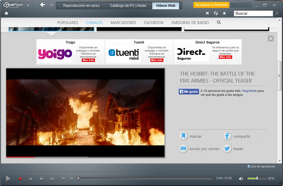Viewport: 283px width, 186px height.
Task: Click the red video progress bar
Action: (x=21, y=157)
